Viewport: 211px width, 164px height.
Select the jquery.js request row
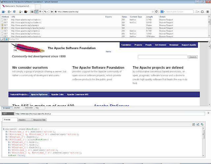pos(105,25)
